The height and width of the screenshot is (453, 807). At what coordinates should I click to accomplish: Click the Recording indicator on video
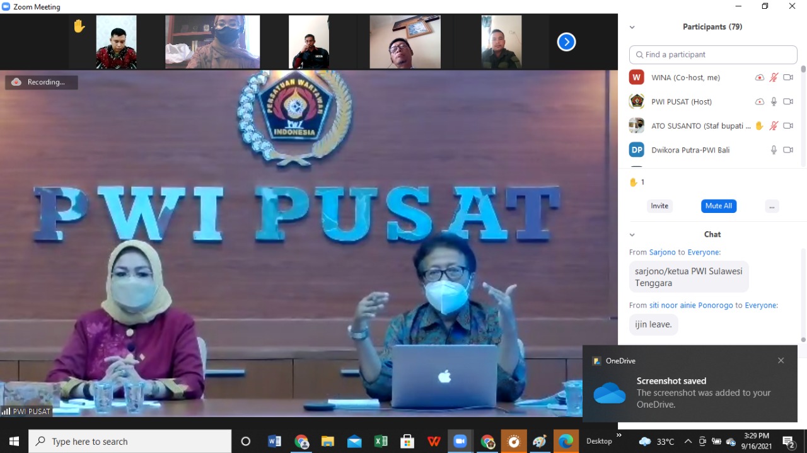point(42,82)
